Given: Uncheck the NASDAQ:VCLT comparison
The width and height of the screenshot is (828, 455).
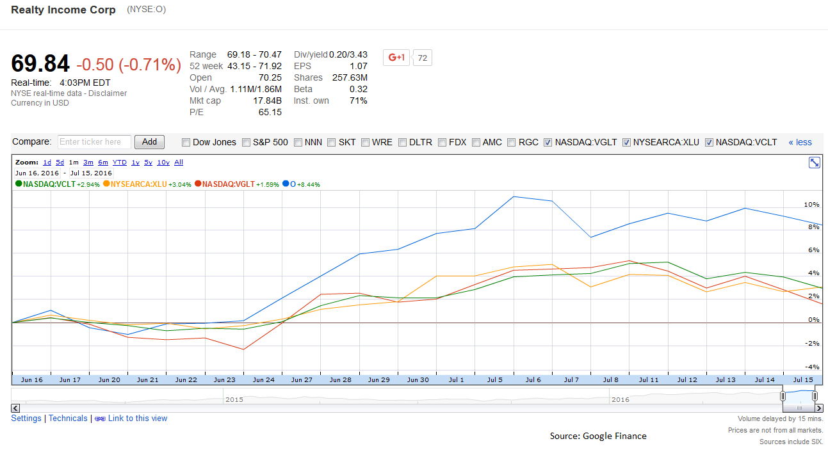Looking at the screenshot, I should [709, 142].
